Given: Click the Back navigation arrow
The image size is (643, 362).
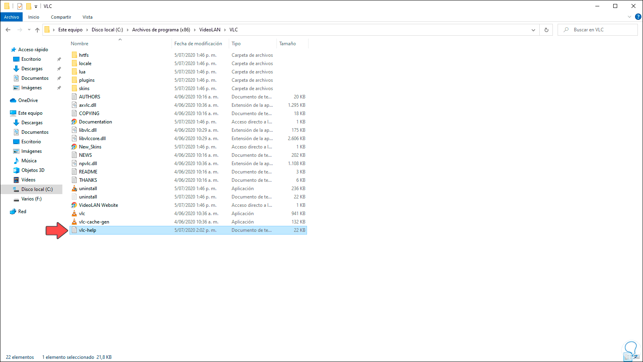Looking at the screenshot, I should point(8,30).
